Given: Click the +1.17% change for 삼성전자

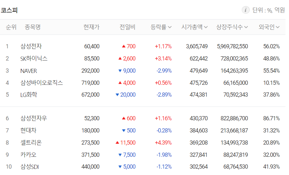Looking at the screenshot, I should (x=163, y=46).
